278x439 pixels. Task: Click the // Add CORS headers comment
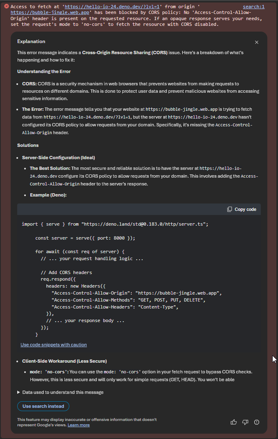(66, 272)
